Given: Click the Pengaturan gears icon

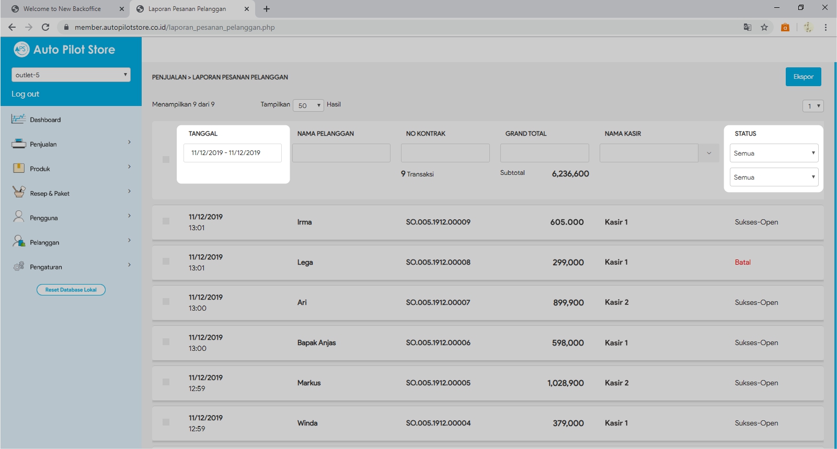Looking at the screenshot, I should click(18, 266).
